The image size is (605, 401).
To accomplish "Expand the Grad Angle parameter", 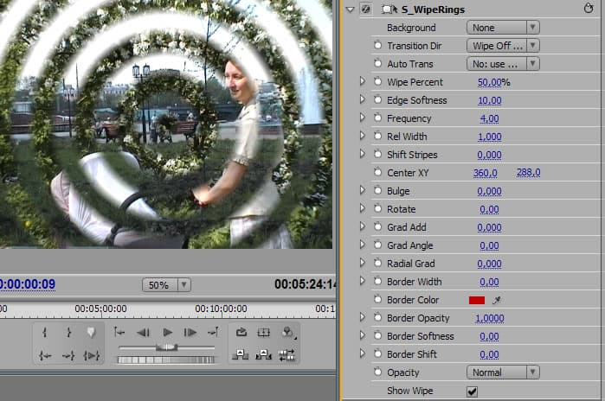I will (x=362, y=245).
